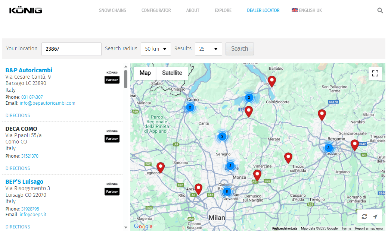Open map Keyboard shortcuts
Viewport: 388px width, 237px height.
[285, 228]
